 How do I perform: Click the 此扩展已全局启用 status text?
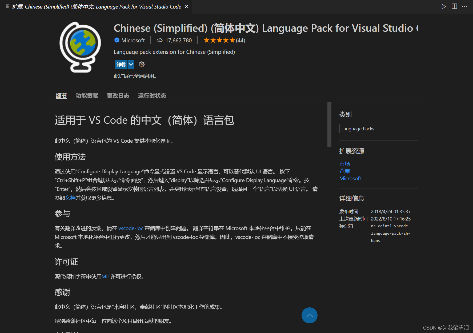(135, 76)
